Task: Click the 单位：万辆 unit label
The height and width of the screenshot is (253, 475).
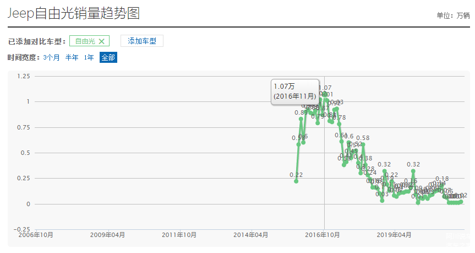Action: click(x=453, y=15)
